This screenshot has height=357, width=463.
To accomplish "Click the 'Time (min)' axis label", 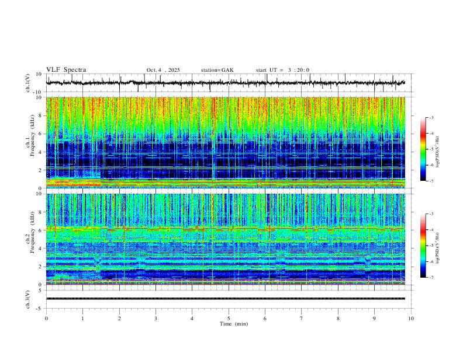I will 234,324.
